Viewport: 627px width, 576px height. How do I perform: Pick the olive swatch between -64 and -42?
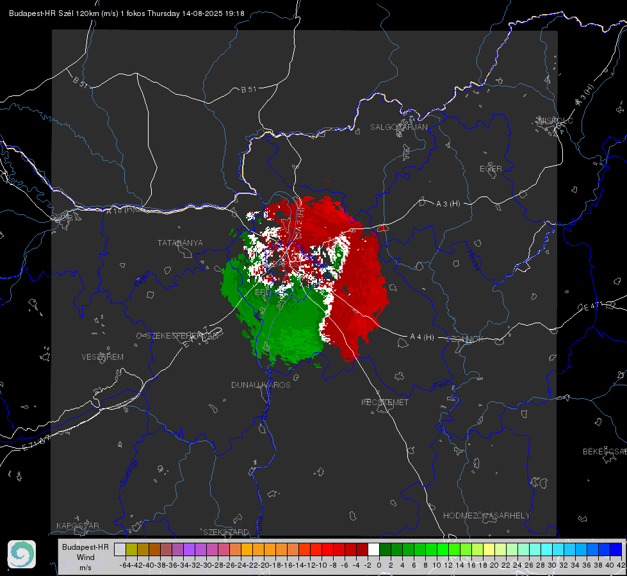[x=131, y=549]
